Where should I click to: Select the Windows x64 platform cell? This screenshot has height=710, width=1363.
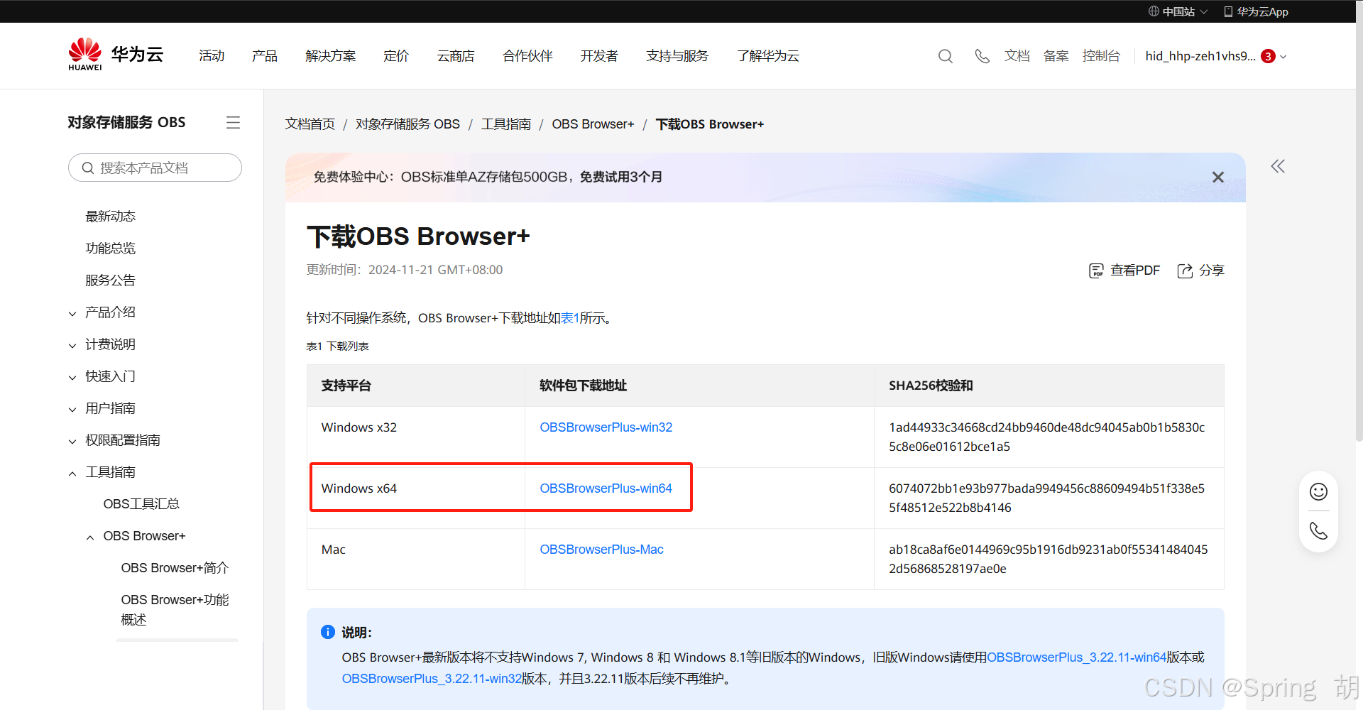415,498
